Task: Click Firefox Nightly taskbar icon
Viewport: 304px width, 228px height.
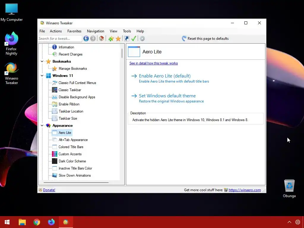Action: click(x=51, y=222)
